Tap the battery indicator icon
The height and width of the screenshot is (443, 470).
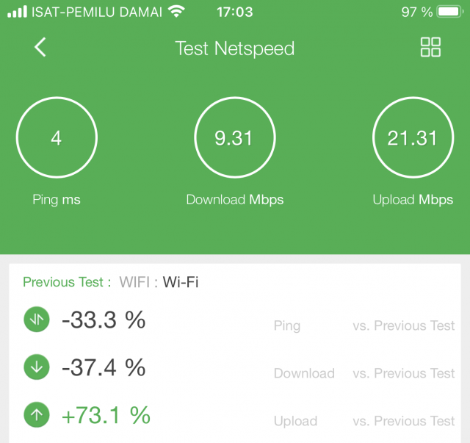[450, 12]
